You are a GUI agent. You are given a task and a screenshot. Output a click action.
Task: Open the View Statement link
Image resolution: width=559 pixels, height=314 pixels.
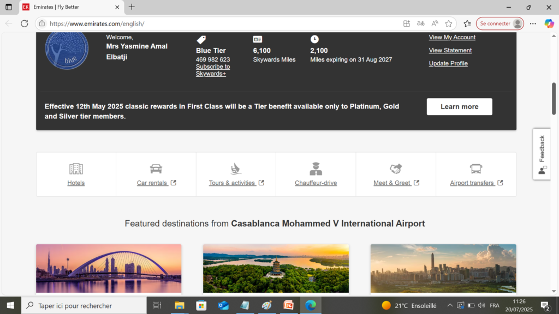click(x=450, y=50)
